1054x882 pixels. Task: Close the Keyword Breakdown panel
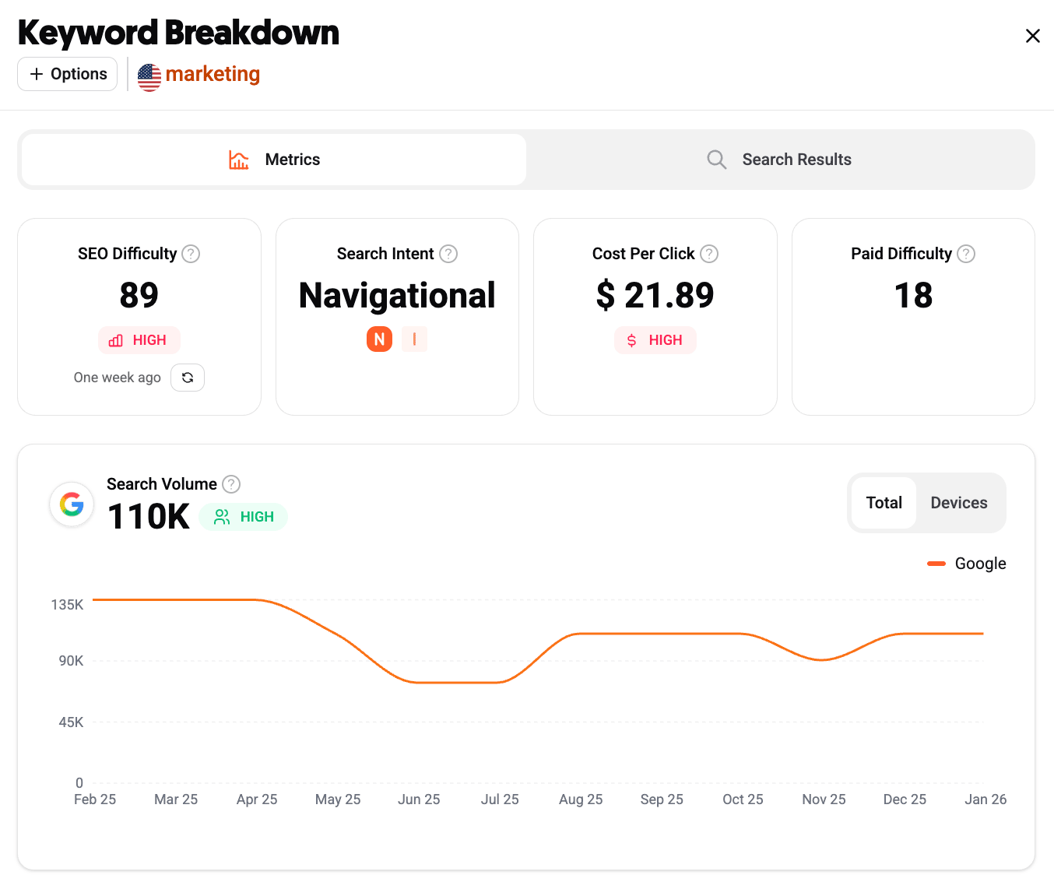(1032, 36)
